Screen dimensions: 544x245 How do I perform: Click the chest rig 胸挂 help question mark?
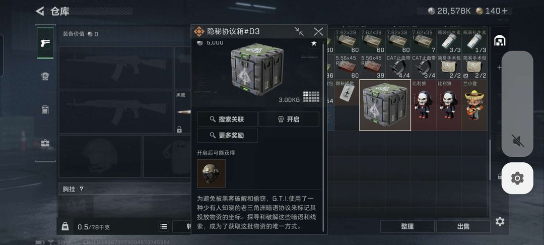coord(82,189)
